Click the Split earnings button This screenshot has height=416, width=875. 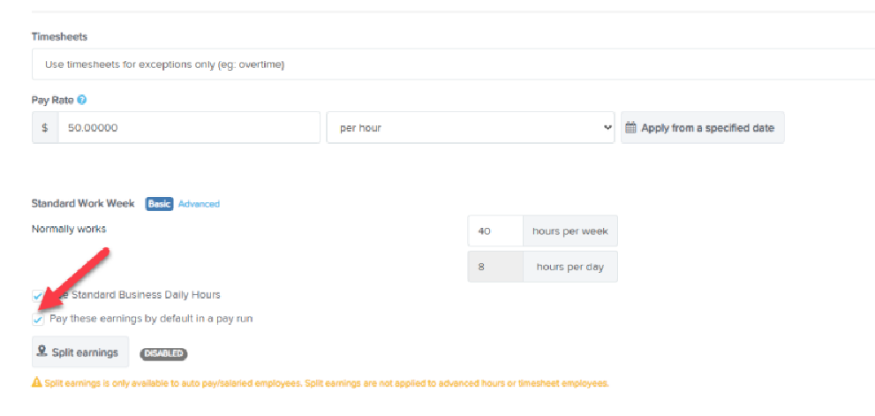(x=80, y=352)
